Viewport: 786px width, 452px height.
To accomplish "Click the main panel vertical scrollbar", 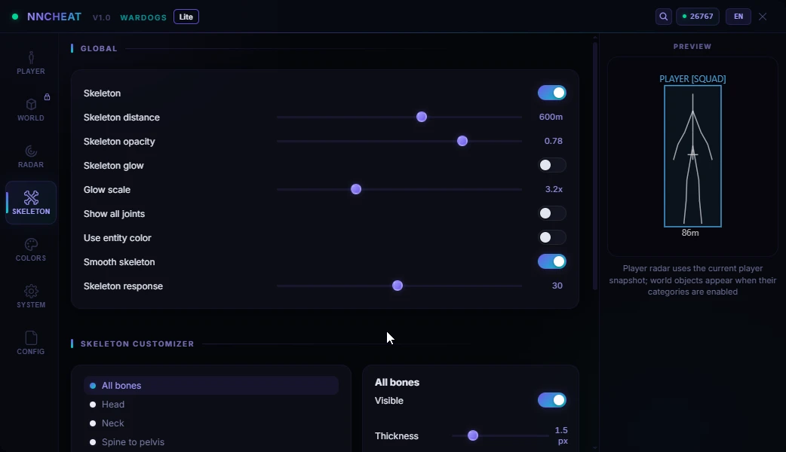I will pos(595,165).
